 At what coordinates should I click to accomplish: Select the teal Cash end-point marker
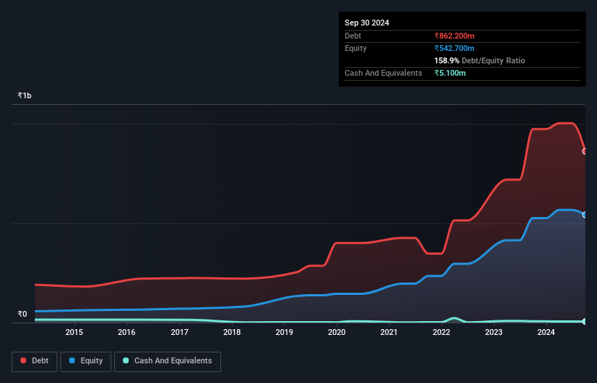click(585, 322)
